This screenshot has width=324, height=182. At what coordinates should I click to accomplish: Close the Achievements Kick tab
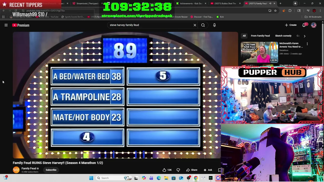pyautogui.click(x=206, y=4)
